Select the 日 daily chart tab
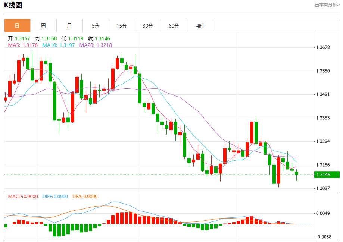The image size is (343, 242). tap(17, 26)
